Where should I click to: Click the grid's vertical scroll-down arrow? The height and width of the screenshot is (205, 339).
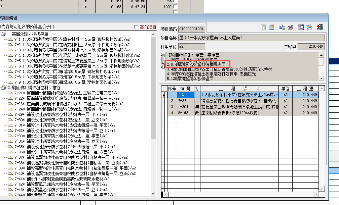(x=322, y=189)
